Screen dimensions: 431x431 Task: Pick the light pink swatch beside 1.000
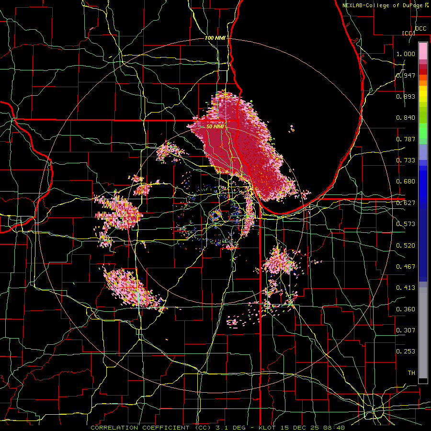point(423,51)
